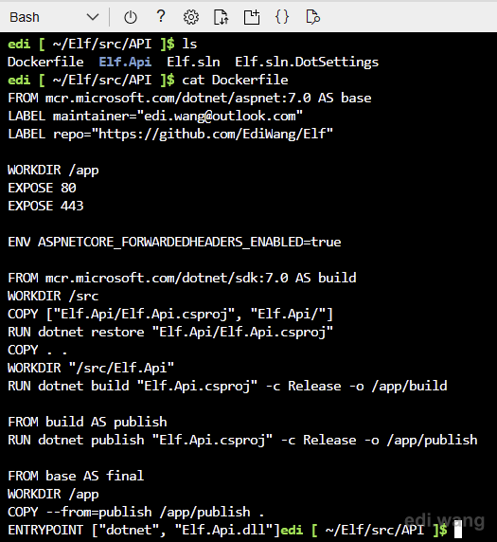The height and width of the screenshot is (542, 497).
Task: Click the Elf.sln.DotSettings file name
Action: pyautogui.click(x=307, y=62)
